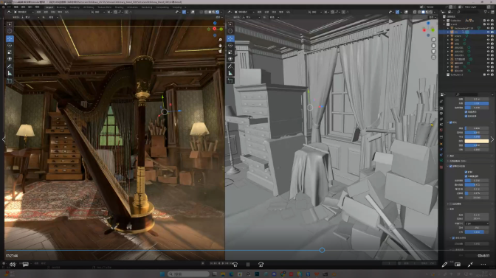Open the UV Editing workspace tab
The width and height of the screenshot is (496, 278).
(x=89, y=7)
